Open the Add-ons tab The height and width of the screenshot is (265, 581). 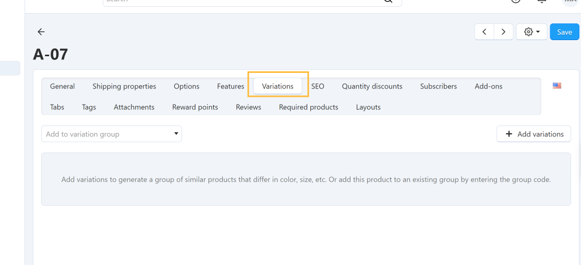[488, 86]
